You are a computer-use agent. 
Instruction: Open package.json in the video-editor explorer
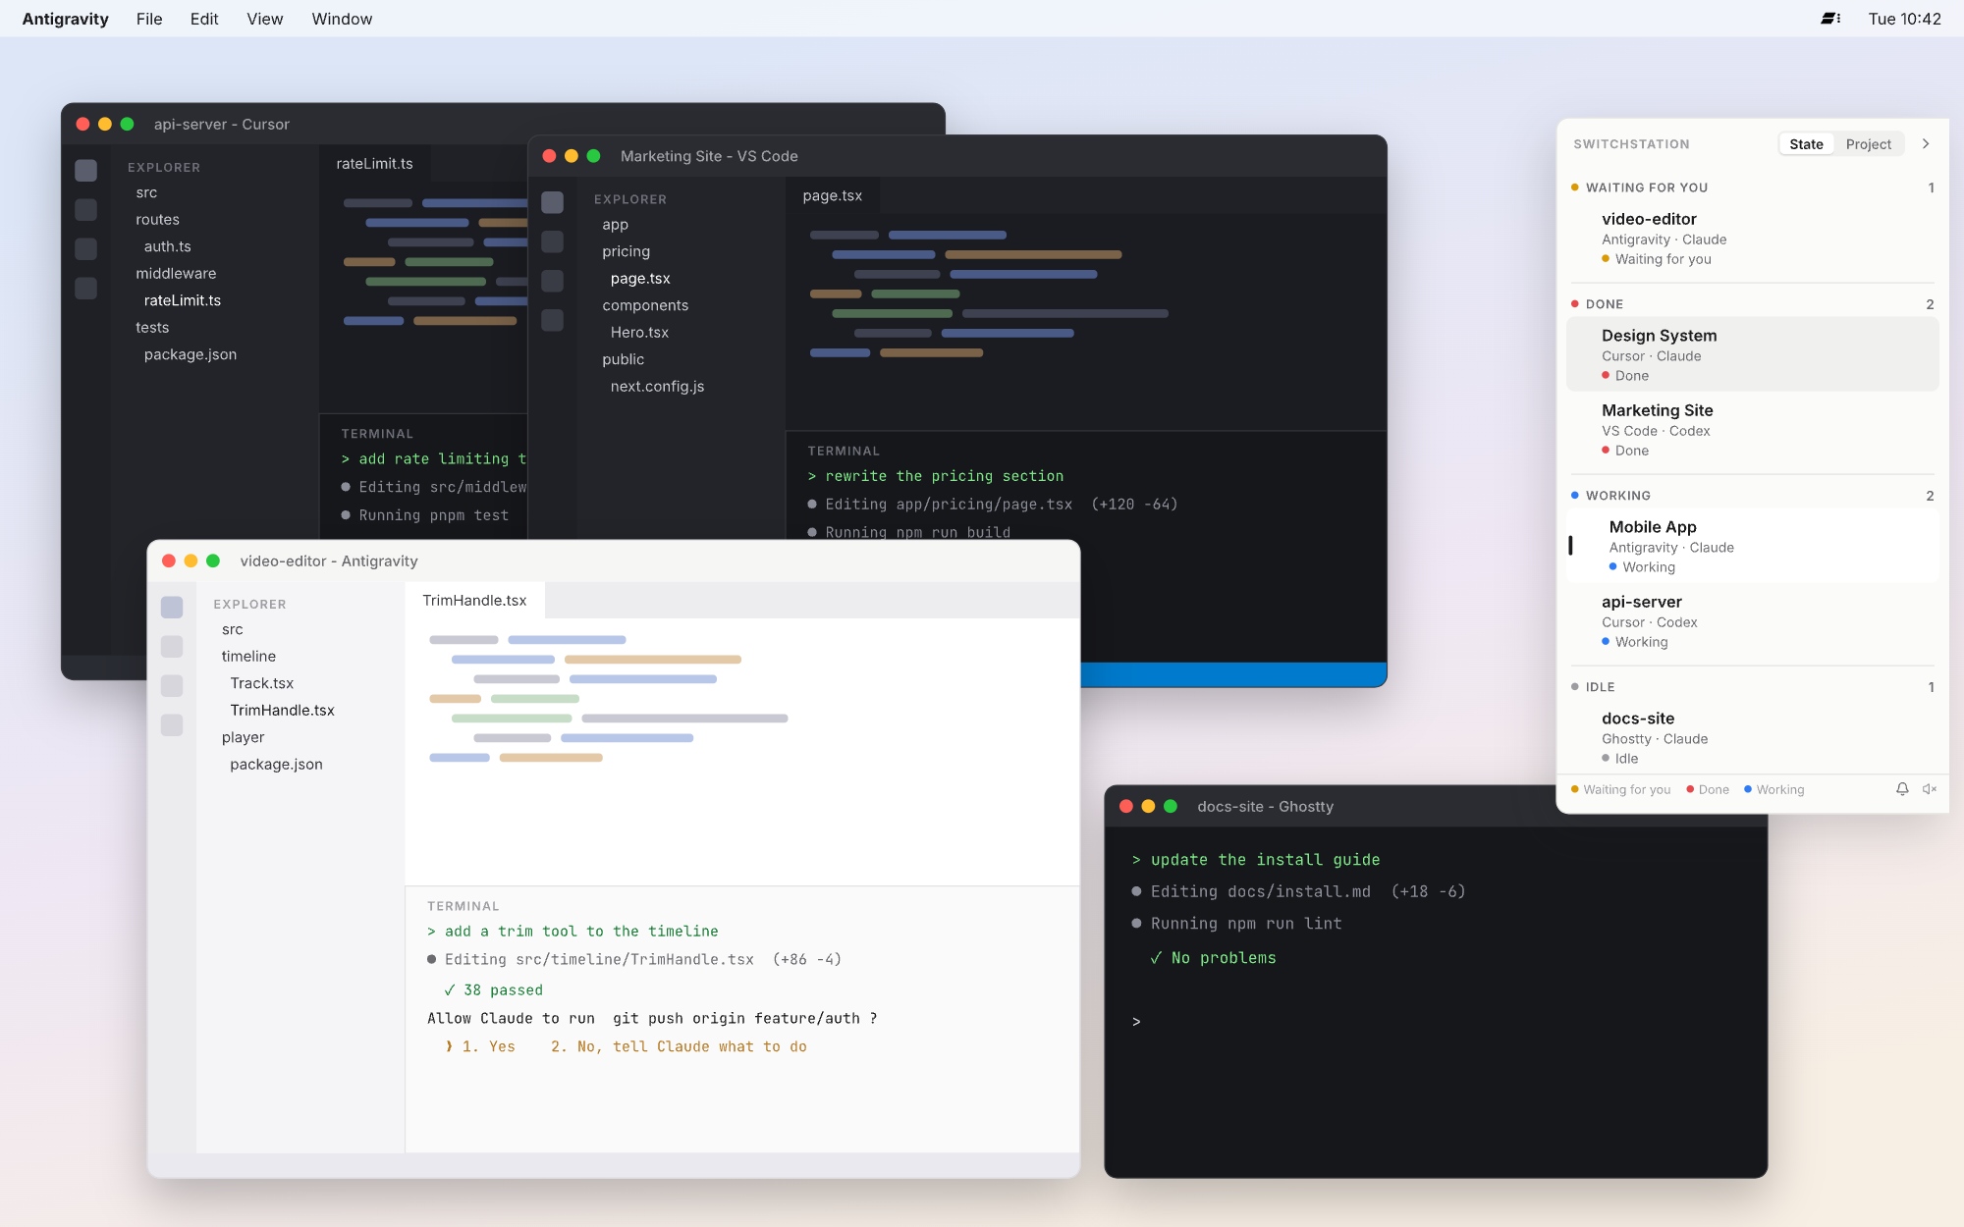point(276,764)
